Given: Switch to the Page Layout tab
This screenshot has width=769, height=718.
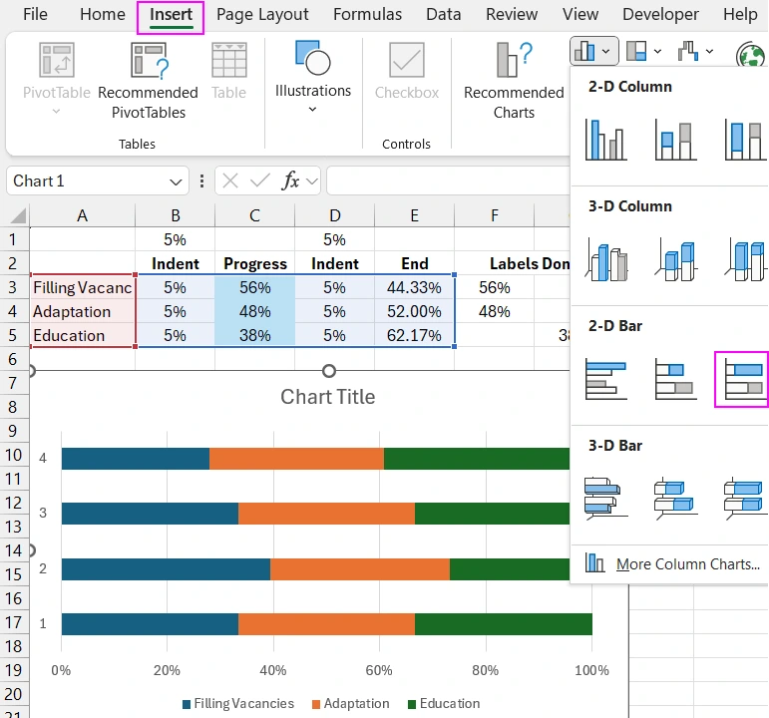Looking at the screenshot, I should click(262, 15).
